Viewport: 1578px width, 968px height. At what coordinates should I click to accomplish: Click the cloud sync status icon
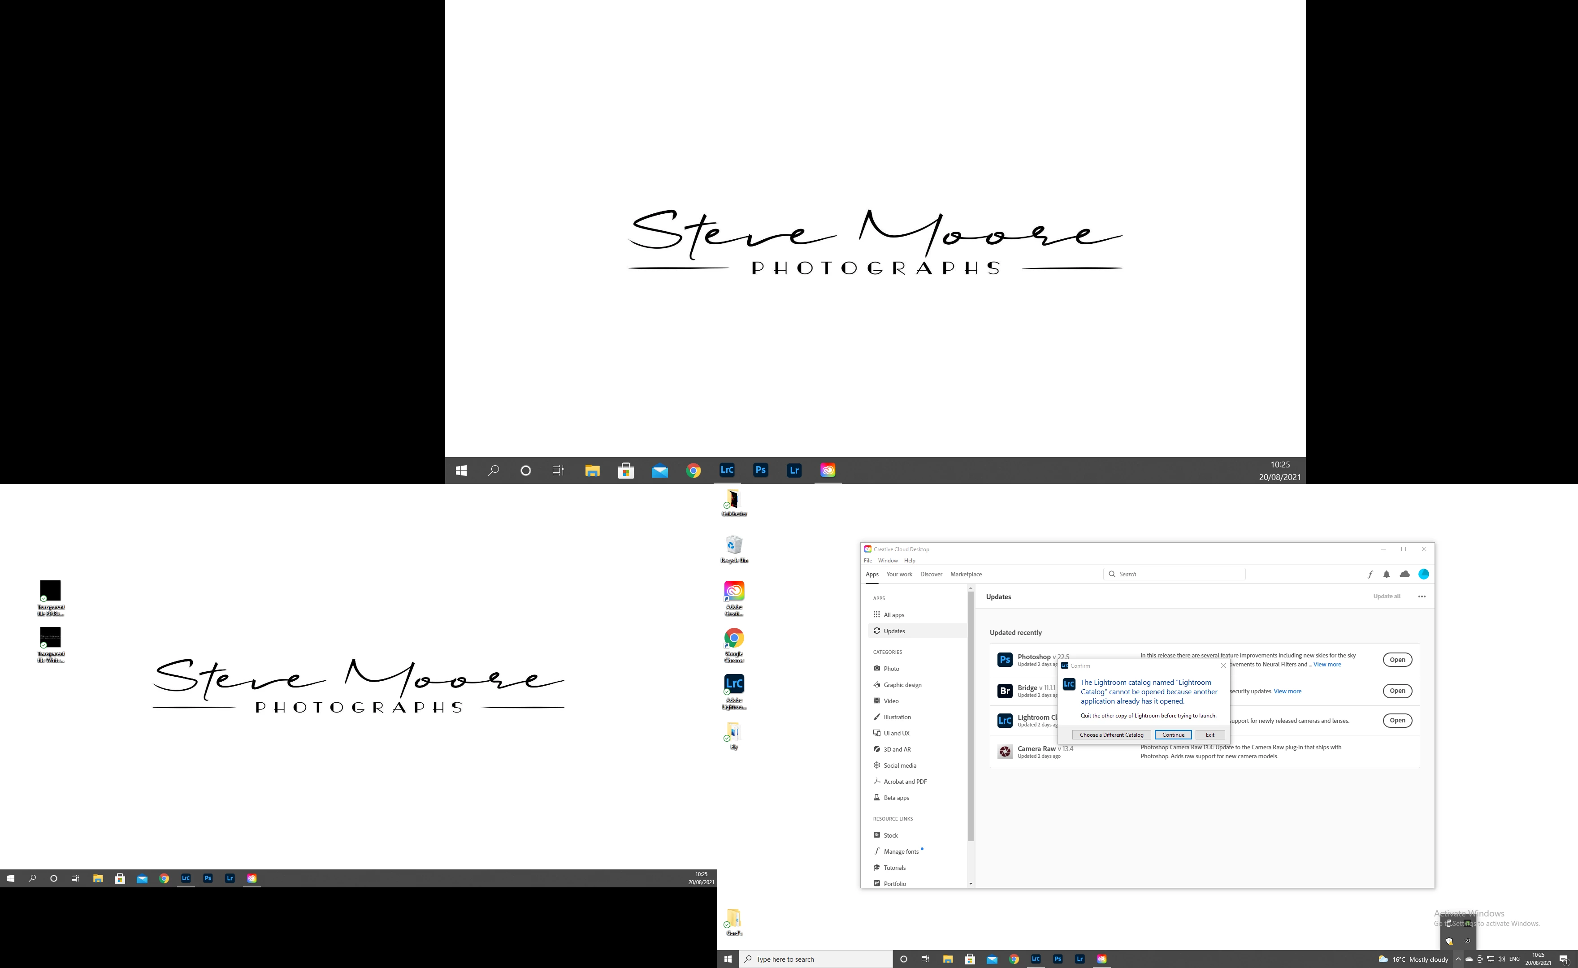click(x=1405, y=574)
